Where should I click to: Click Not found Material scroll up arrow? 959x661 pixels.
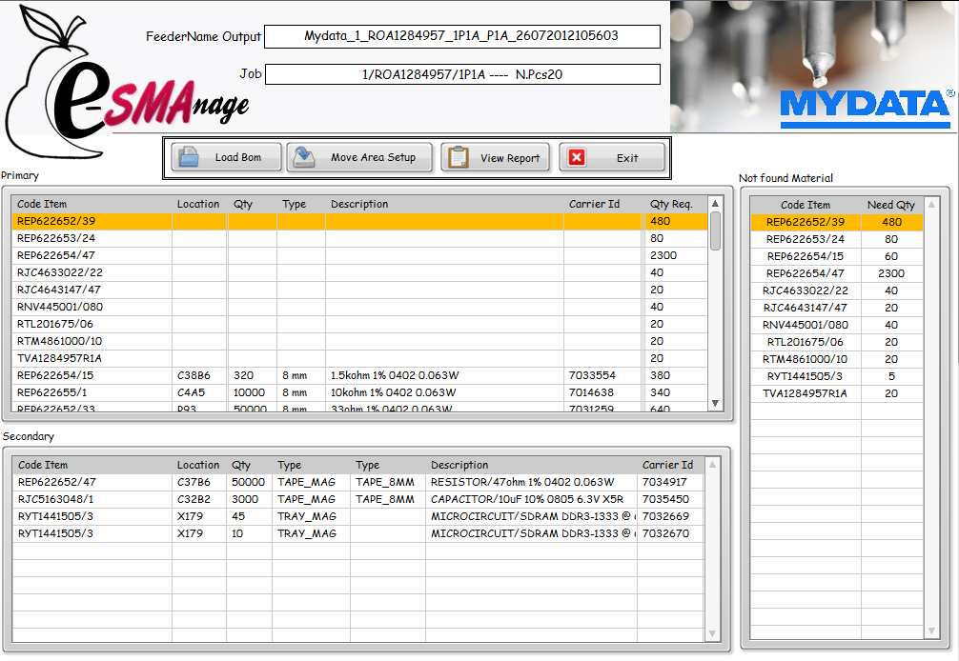932,205
